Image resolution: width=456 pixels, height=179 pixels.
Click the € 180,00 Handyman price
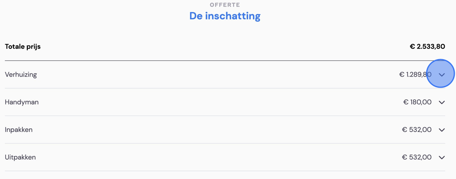tap(417, 102)
